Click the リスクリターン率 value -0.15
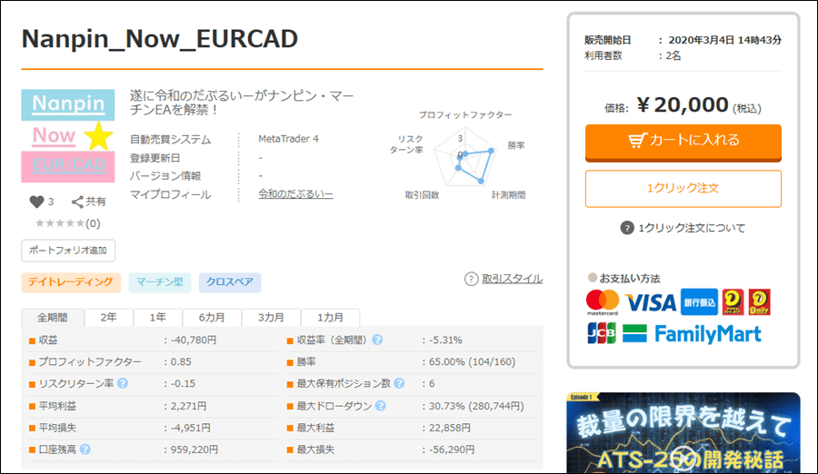 [183, 384]
